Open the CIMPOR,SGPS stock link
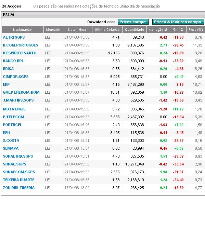 pos(16,77)
